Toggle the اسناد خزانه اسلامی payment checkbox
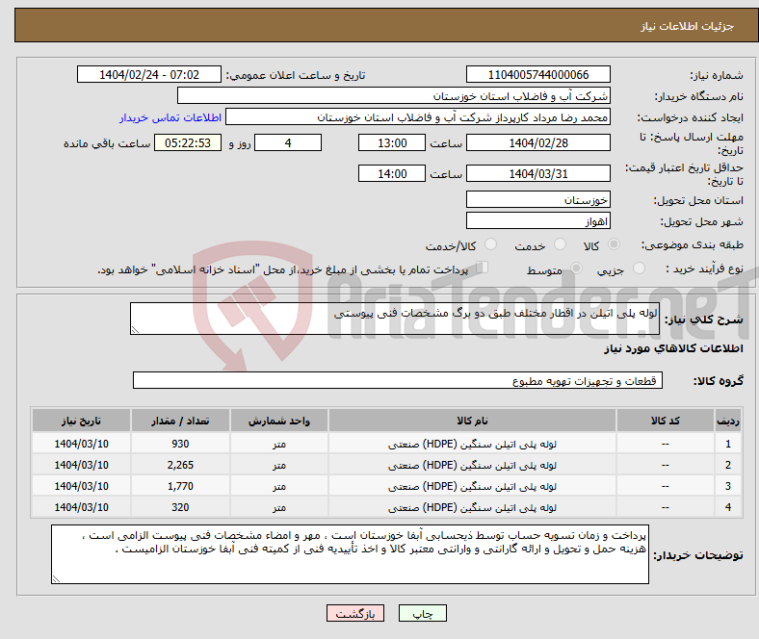The image size is (759, 639). tap(483, 269)
